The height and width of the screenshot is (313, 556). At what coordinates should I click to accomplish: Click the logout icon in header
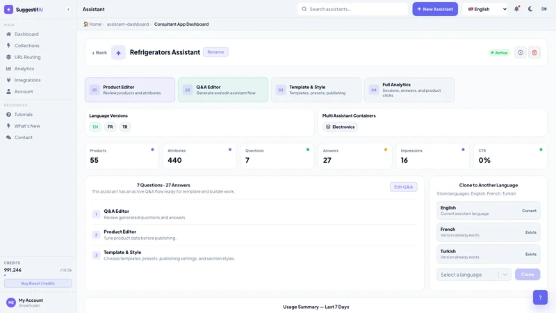pyautogui.click(x=544, y=9)
